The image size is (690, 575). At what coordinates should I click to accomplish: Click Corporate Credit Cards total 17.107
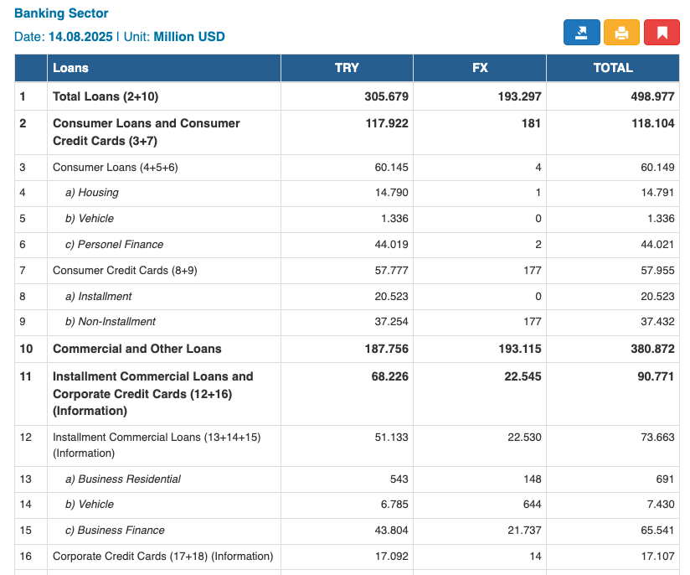pos(658,557)
